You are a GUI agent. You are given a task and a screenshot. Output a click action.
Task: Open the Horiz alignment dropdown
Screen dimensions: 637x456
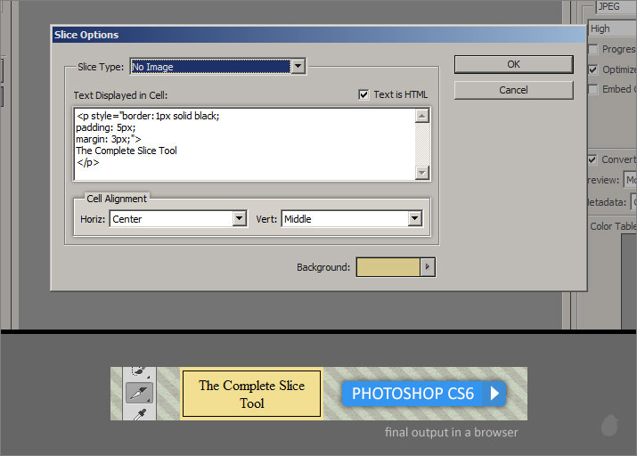click(x=239, y=218)
